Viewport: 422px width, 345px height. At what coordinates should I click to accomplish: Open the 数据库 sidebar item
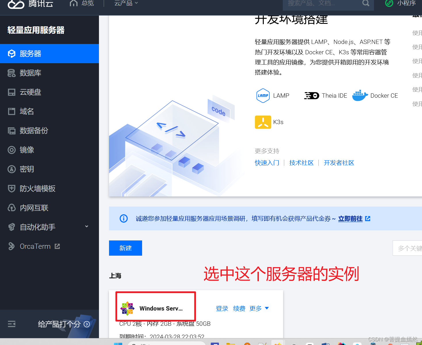pyautogui.click(x=49, y=73)
